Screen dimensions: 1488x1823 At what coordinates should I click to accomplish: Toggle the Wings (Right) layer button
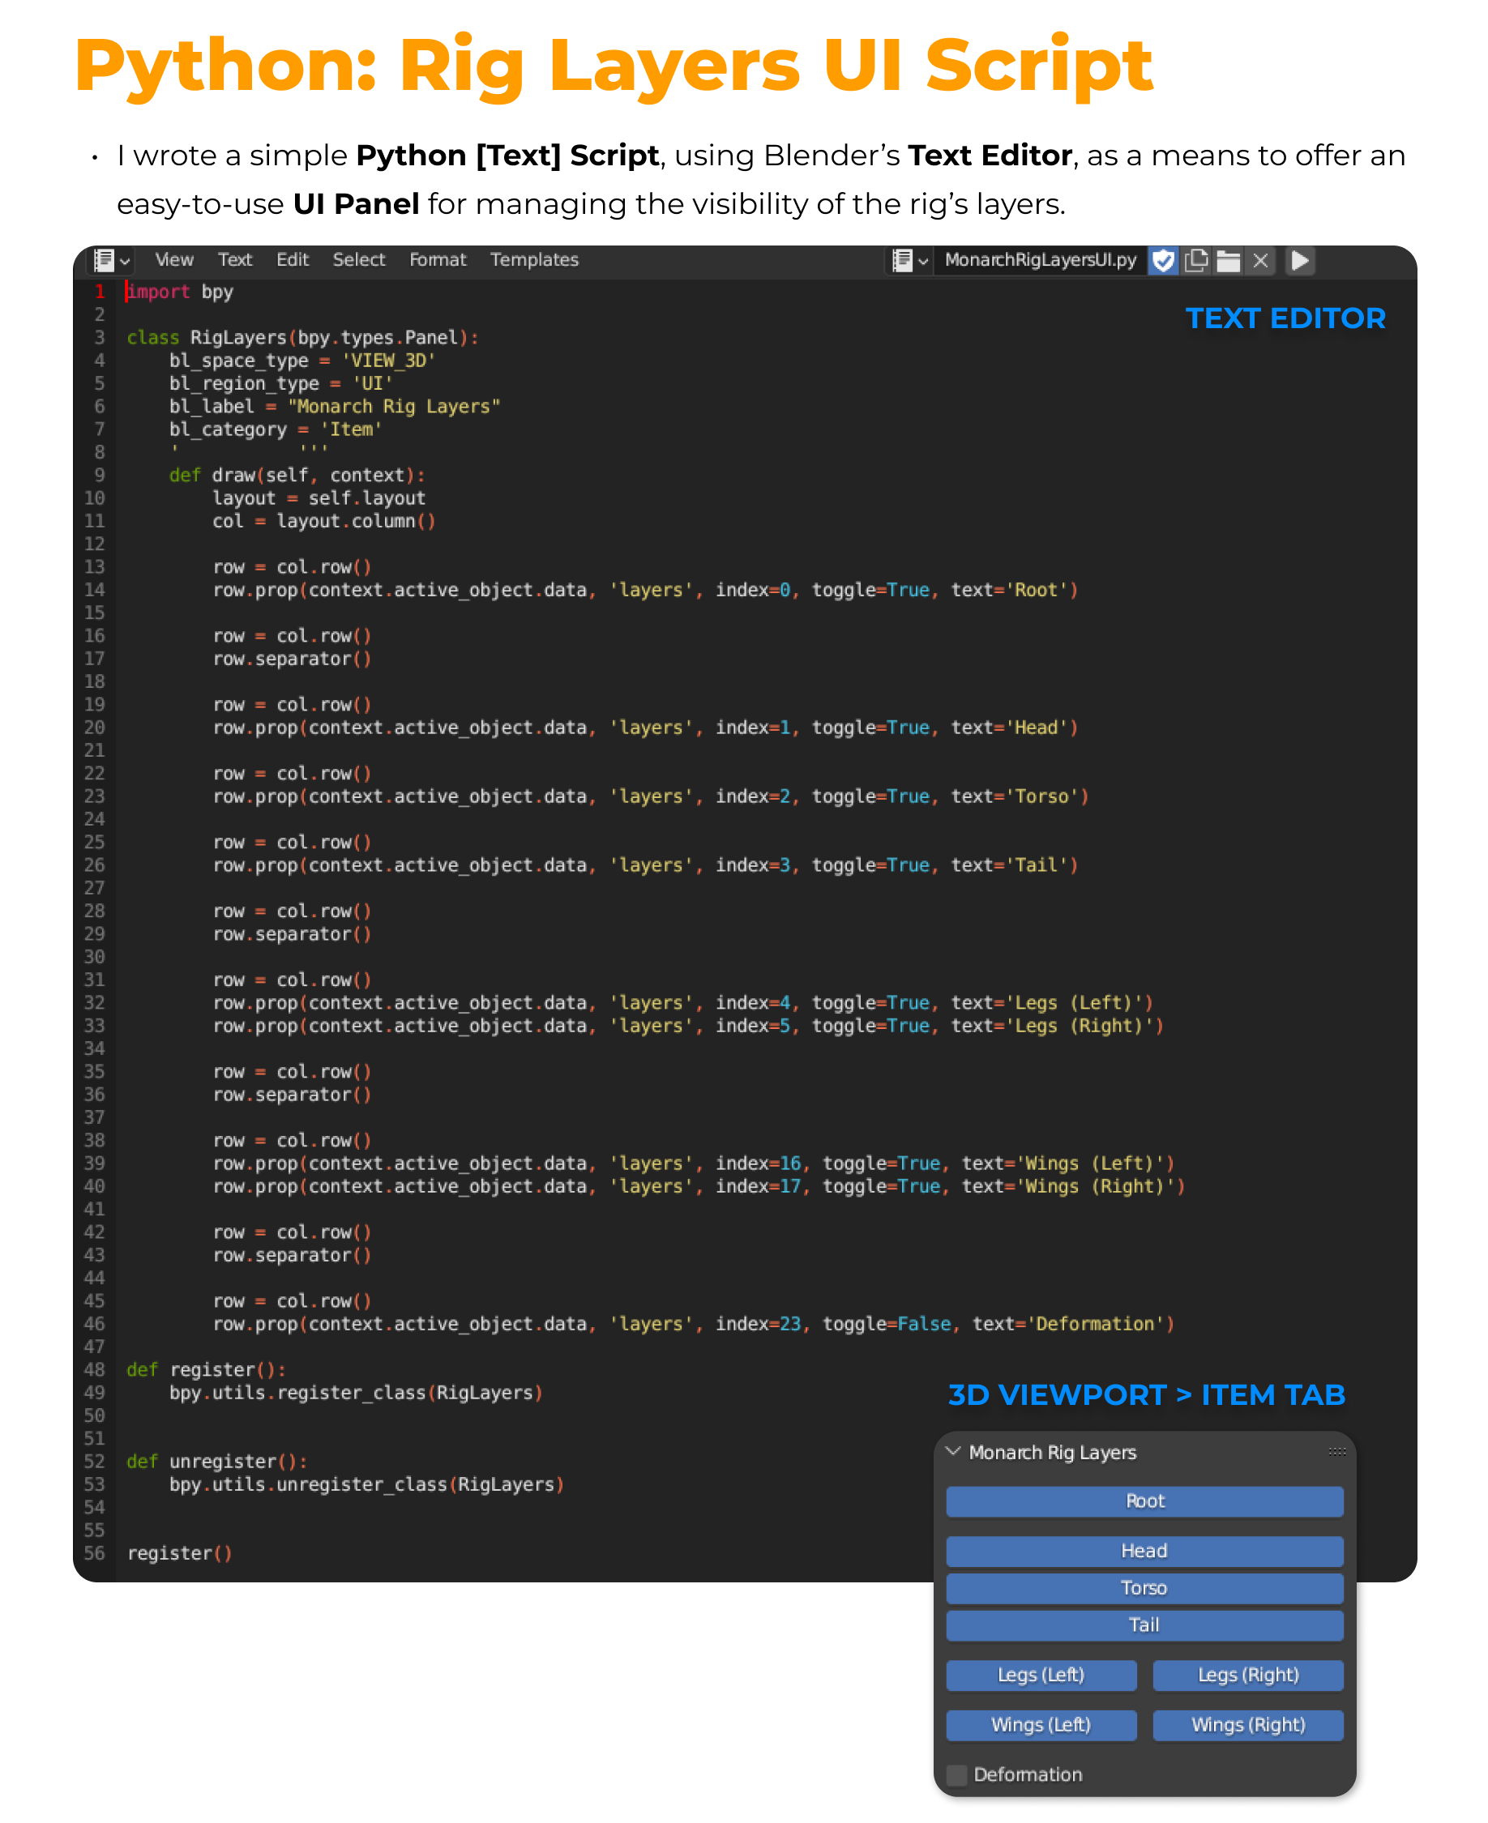click(x=1248, y=1724)
